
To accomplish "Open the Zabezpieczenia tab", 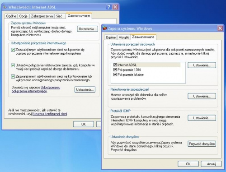I will 42,16.
